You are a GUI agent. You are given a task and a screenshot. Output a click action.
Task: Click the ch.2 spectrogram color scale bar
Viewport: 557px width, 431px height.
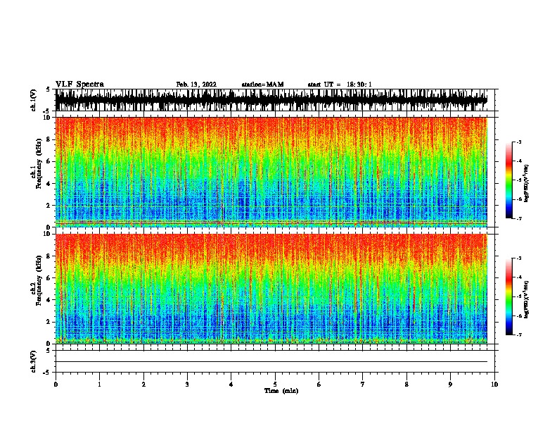pyautogui.click(x=509, y=296)
